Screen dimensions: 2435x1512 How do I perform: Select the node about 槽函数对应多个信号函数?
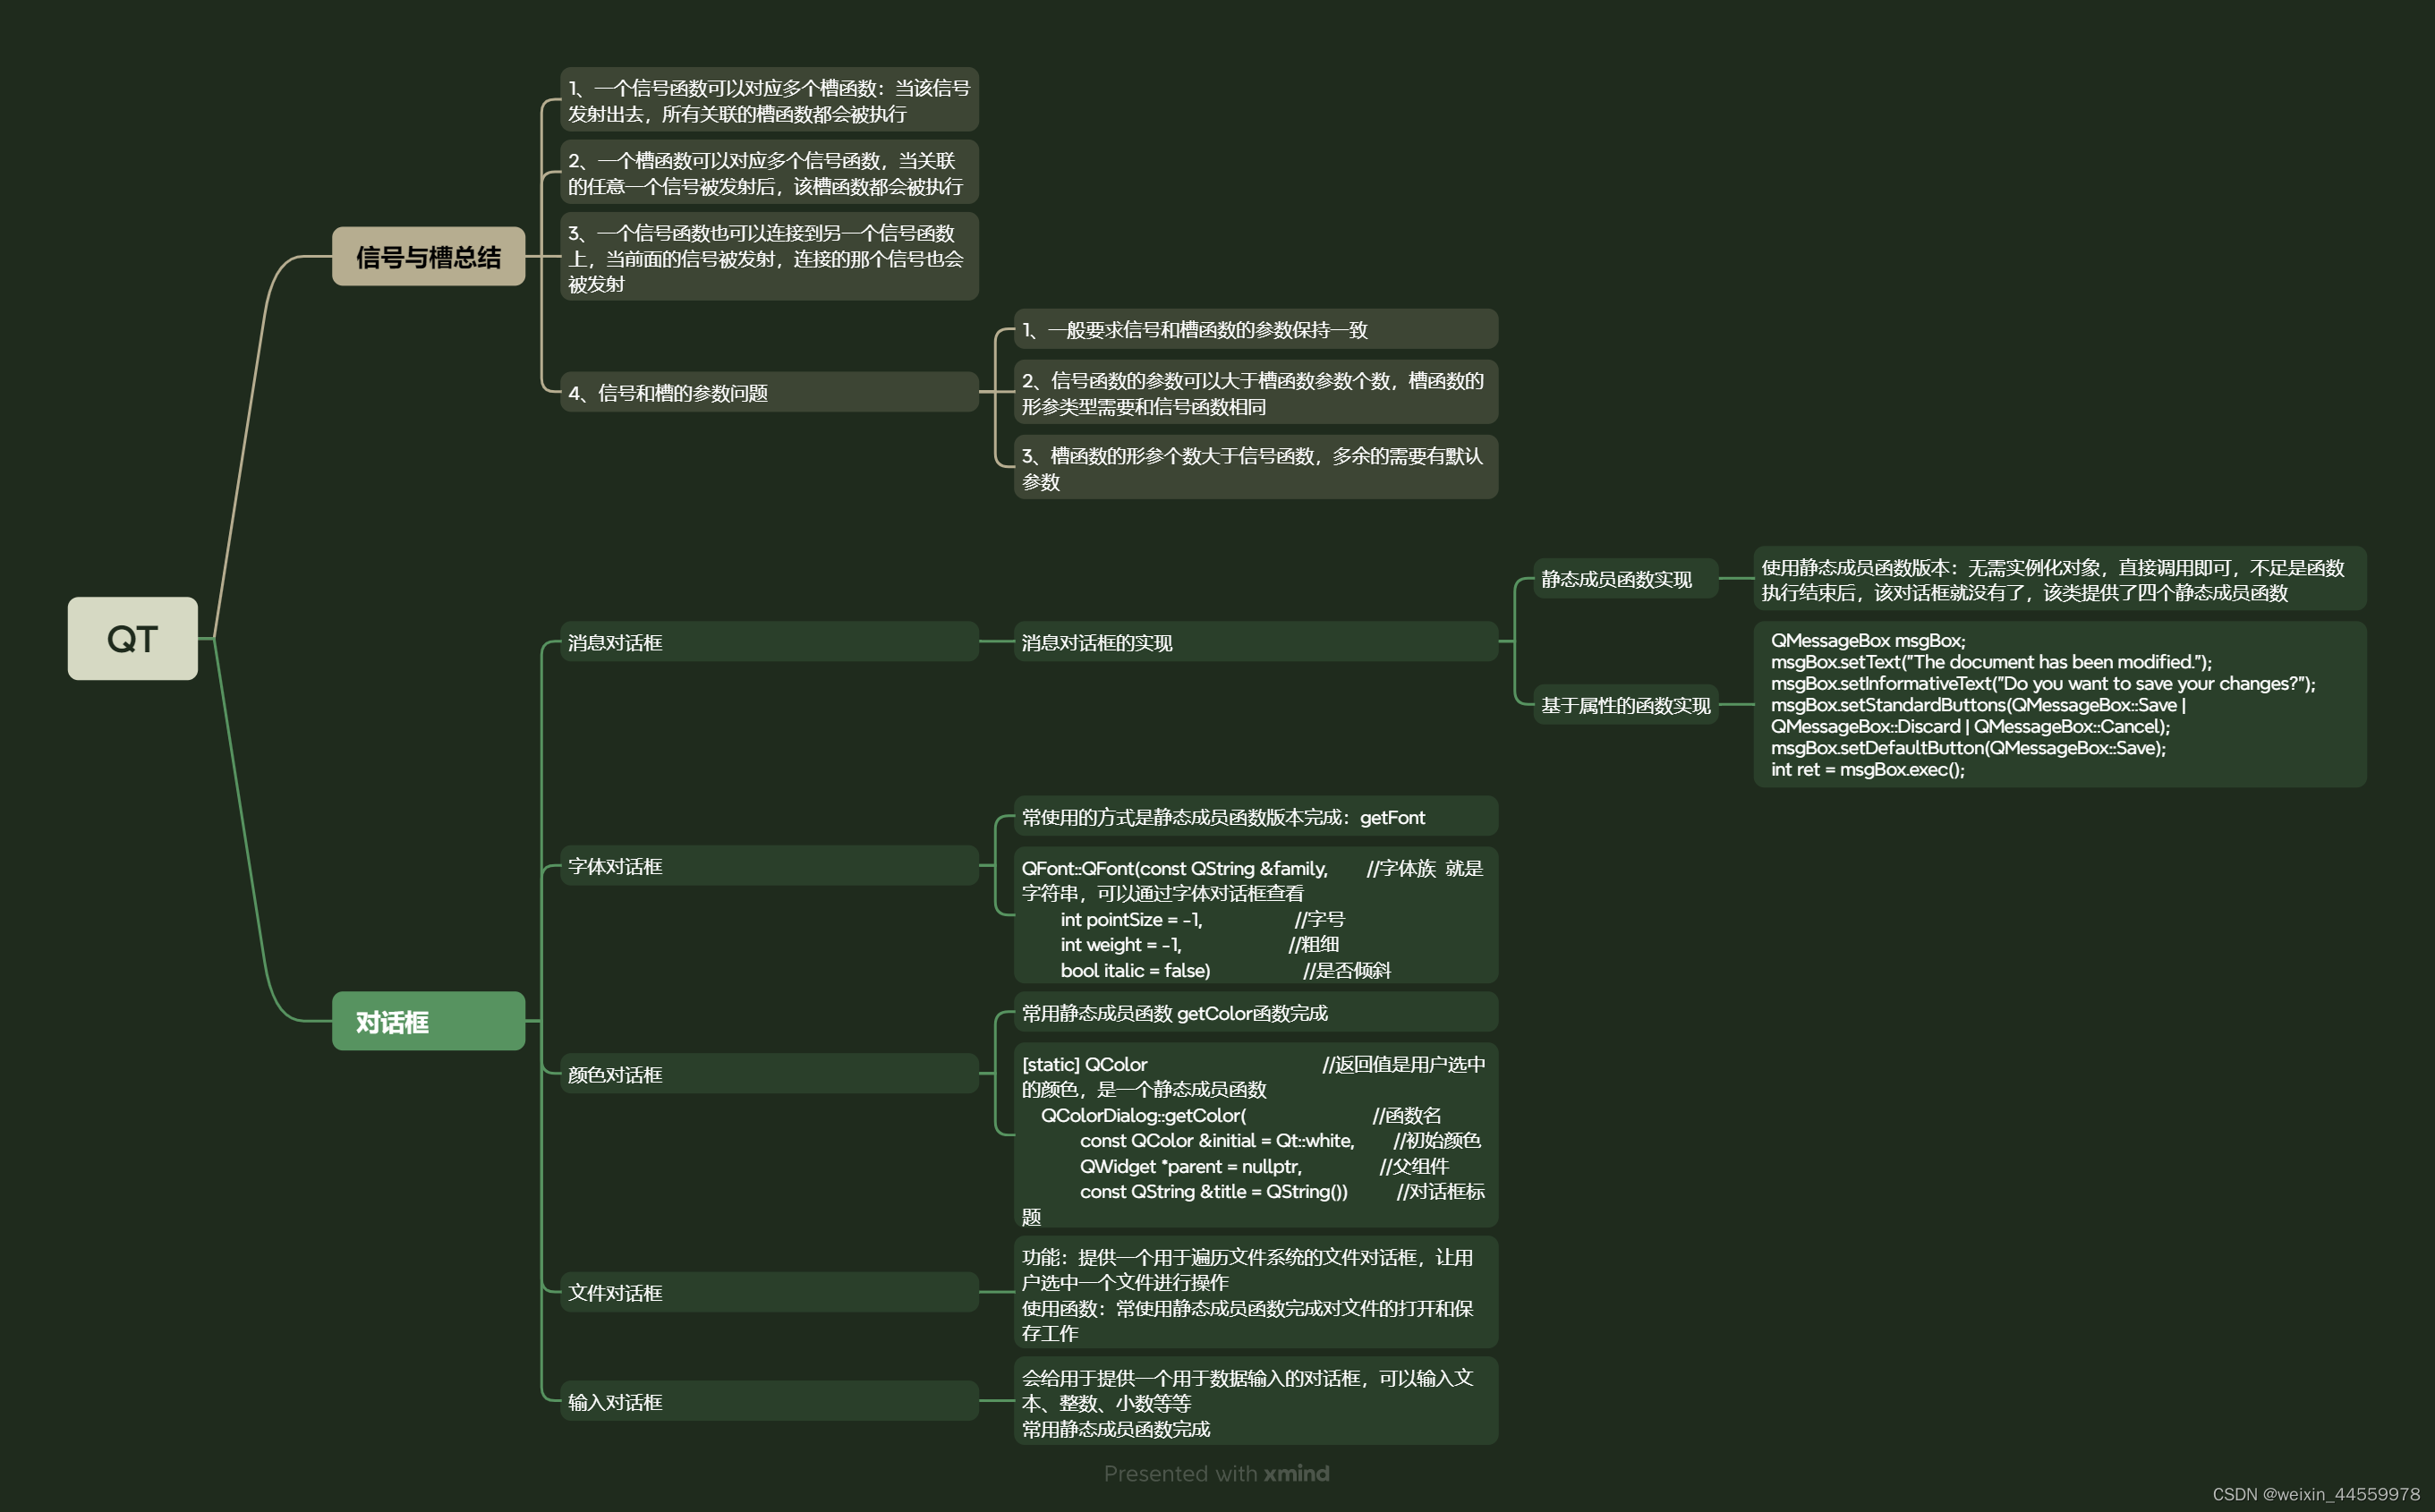(x=770, y=172)
